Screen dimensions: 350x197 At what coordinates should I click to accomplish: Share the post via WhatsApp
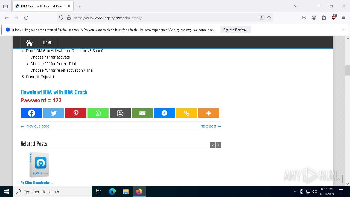[98, 113]
